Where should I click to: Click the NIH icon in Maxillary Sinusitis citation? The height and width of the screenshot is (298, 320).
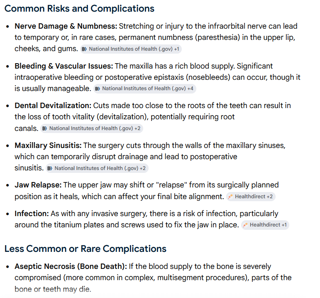click(50, 168)
